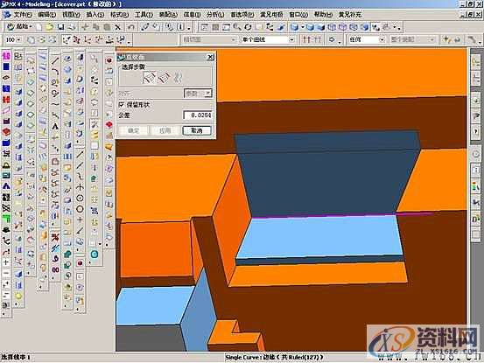The image size is (484, 363).
Task: Click the bright green icon in left toolbar
Action: [6, 219]
